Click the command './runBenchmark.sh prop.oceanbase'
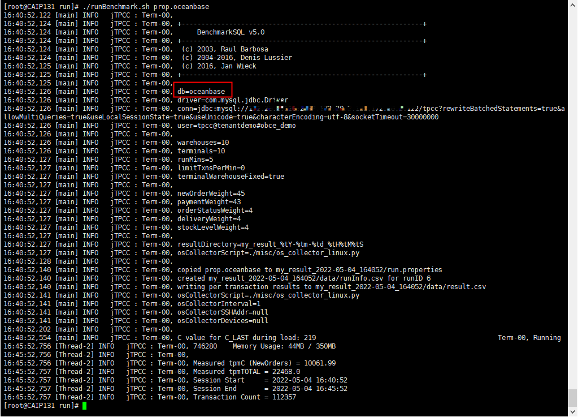The width and height of the screenshot is (578, 417). (146, 7)
